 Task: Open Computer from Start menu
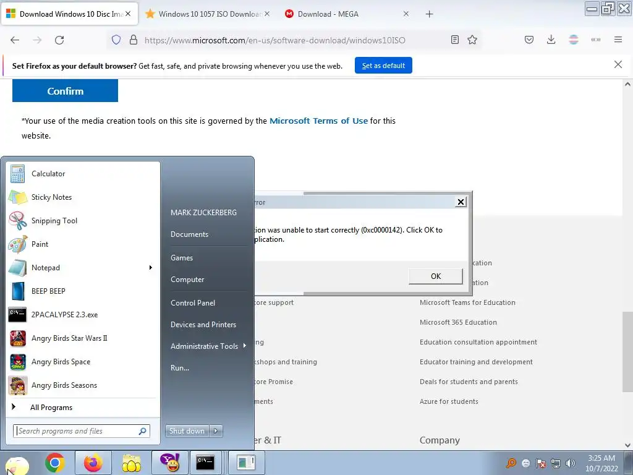(x=187, y=280)
